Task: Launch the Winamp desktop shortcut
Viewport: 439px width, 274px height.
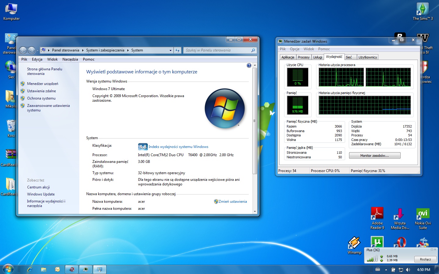Action: (354, 245)
